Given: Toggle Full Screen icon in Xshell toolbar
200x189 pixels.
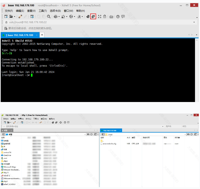Looking at the screenshot, I should 99,16.
